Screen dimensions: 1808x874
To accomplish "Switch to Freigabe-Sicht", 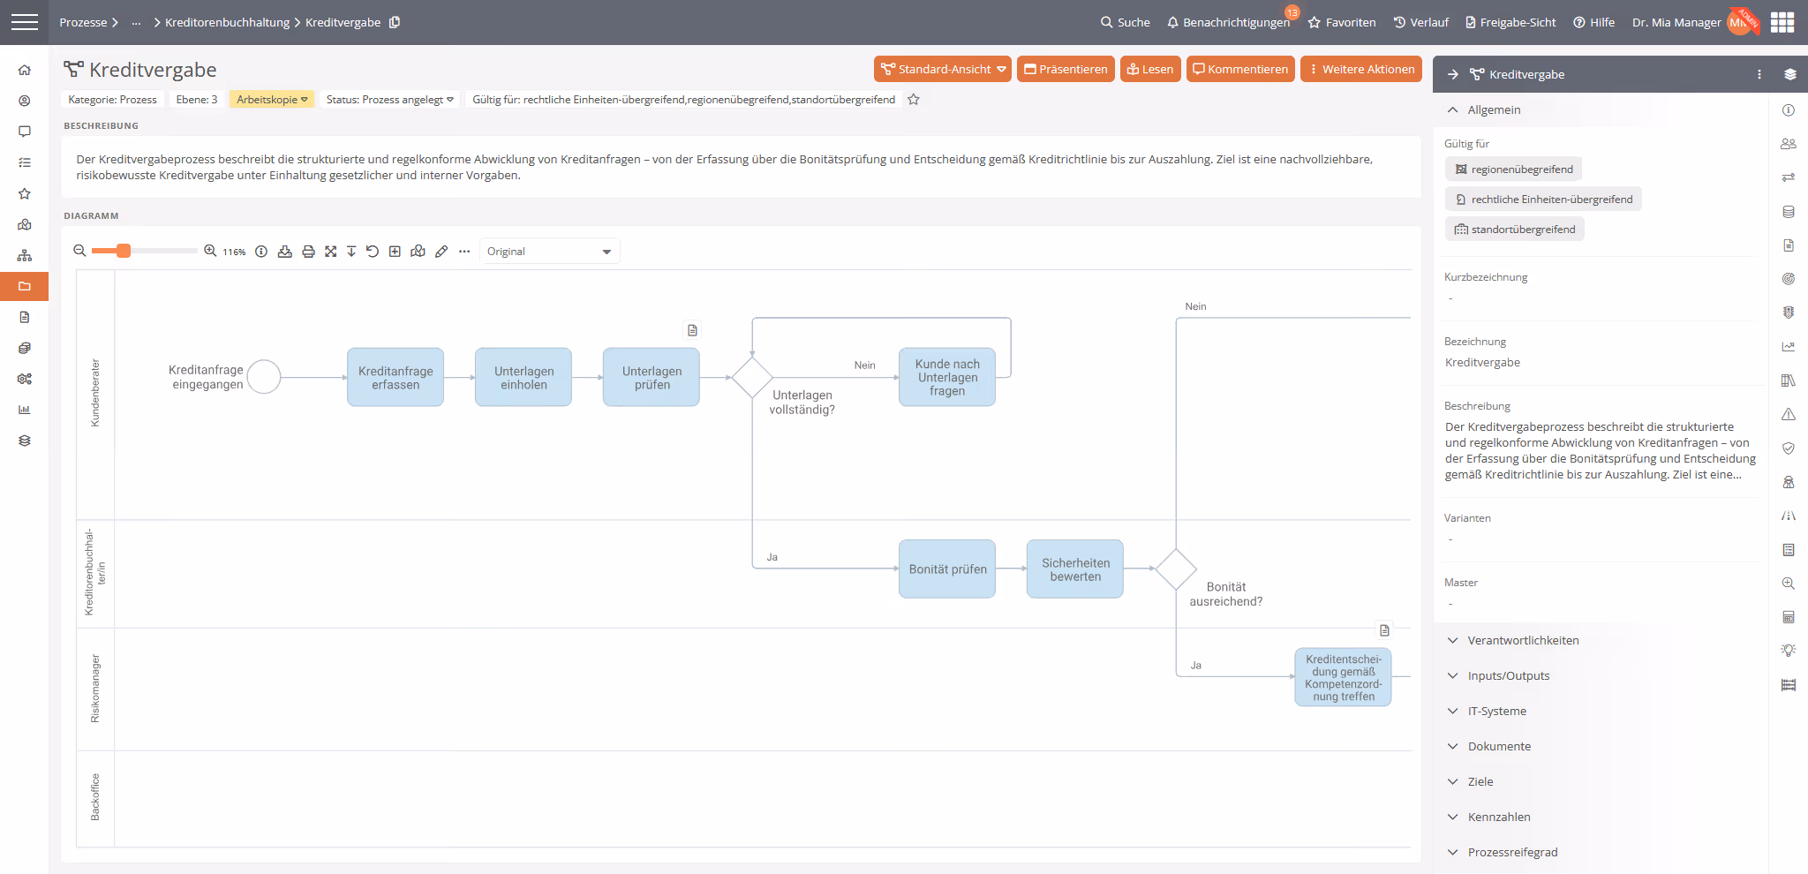I will click(1510, 22).
